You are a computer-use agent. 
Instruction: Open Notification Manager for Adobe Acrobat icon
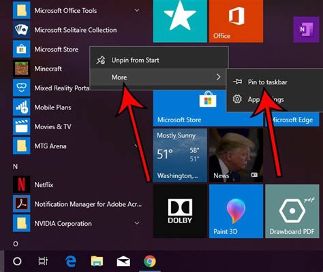pyautogui.click(x=21, y=204)
